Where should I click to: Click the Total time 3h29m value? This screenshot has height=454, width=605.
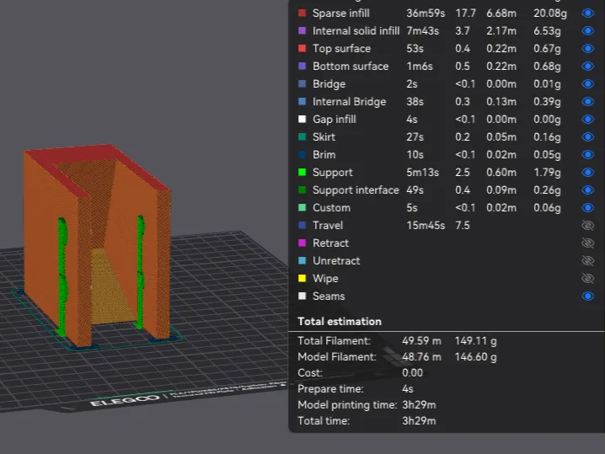click(419, 421)
